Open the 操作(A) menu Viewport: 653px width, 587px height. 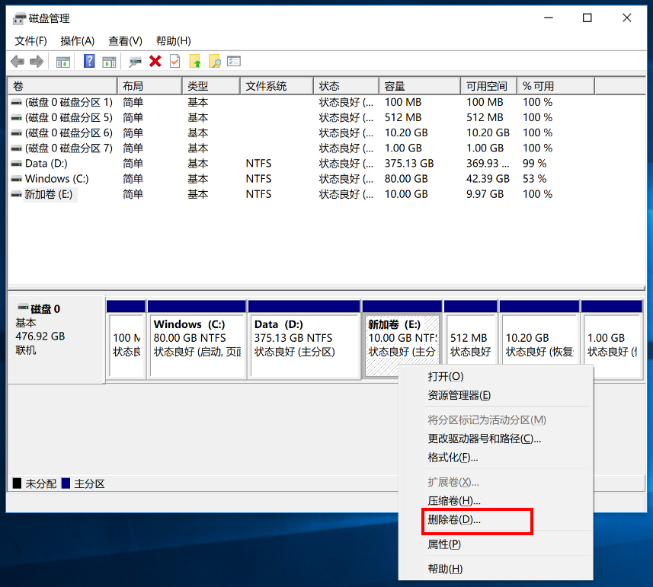77,41
